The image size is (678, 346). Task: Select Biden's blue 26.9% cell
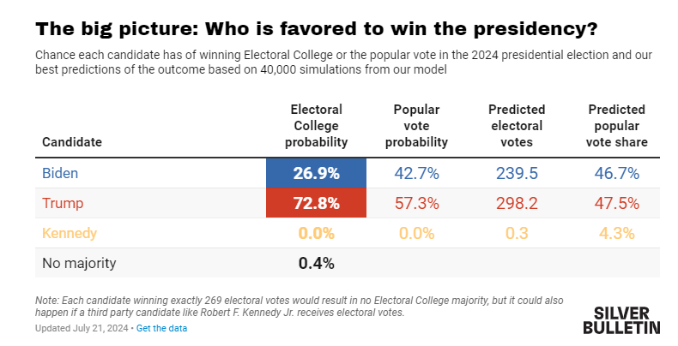(x=316, y=173)
